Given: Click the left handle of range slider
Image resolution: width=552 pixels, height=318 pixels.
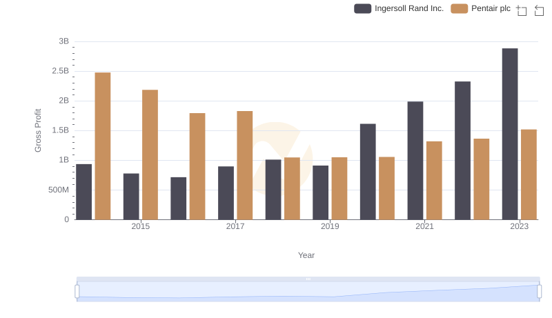Looking at the screenshot, I should coord(77,291).
